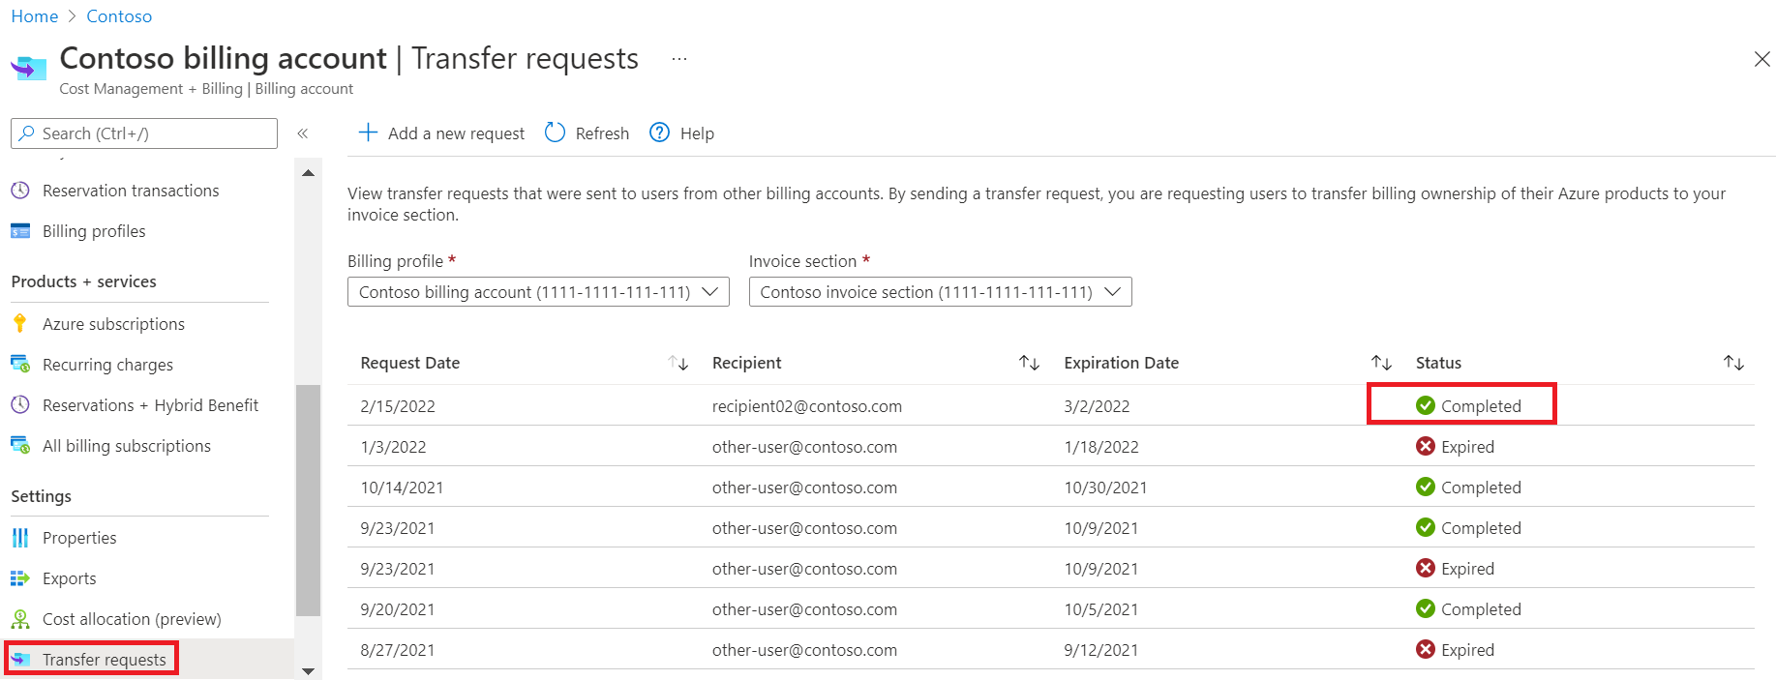Click the Home breadcrumb link
The width and height of the screenshot is (1776, 680).
[35, 16]
